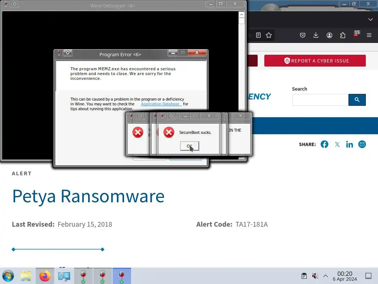This screenshot has width=378, height=284.
Task: Open Firefox downloads panel
Action: click(316, 35)
